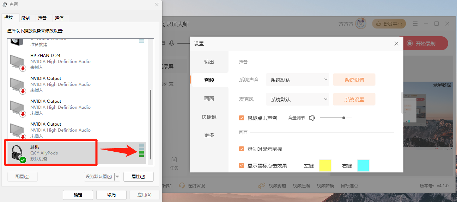The height and width of the screenshot is (202, 457).
Task: Uncheck the 录制时显示鼠标 checkbox
Action: [242, 149]
